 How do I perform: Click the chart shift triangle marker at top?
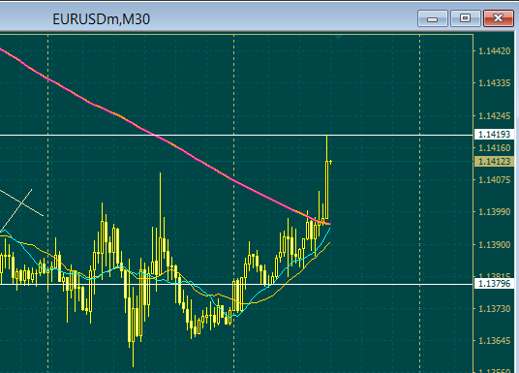click(338, 37)
